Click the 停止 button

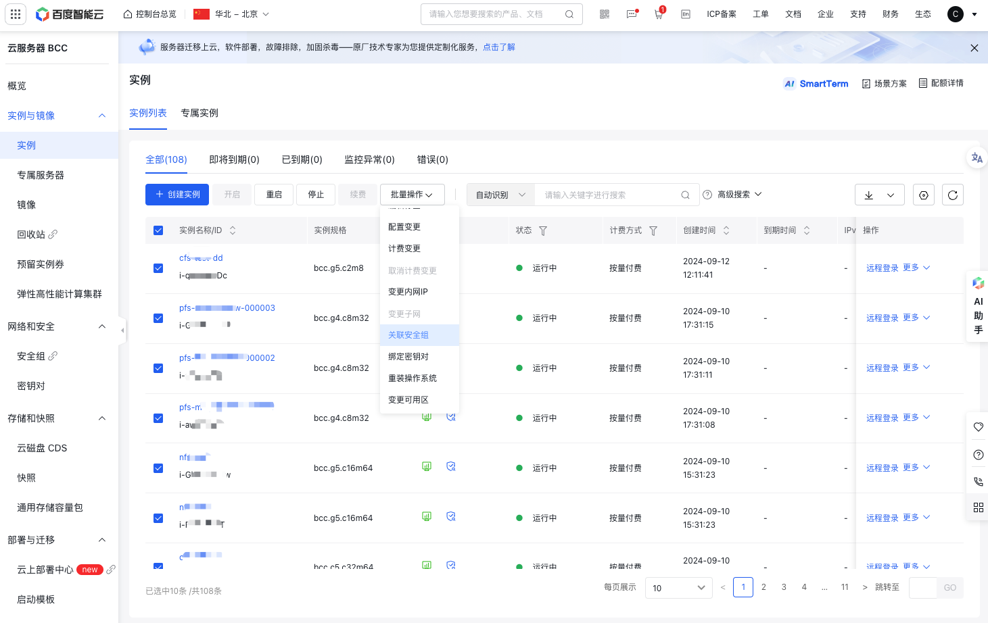tap(316, 195)
